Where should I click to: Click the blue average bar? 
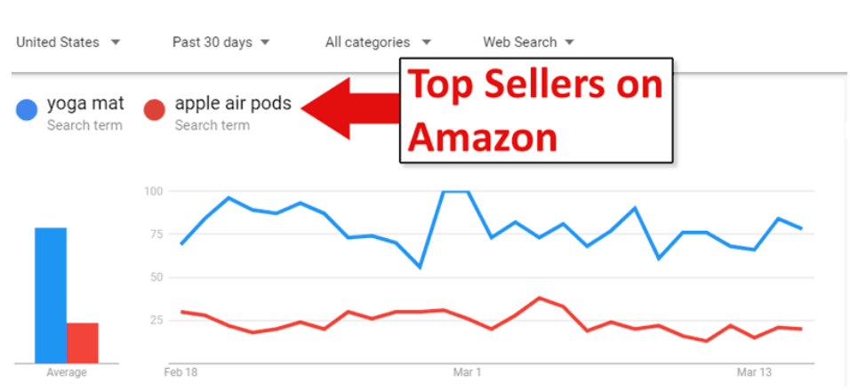coord(51,295)
